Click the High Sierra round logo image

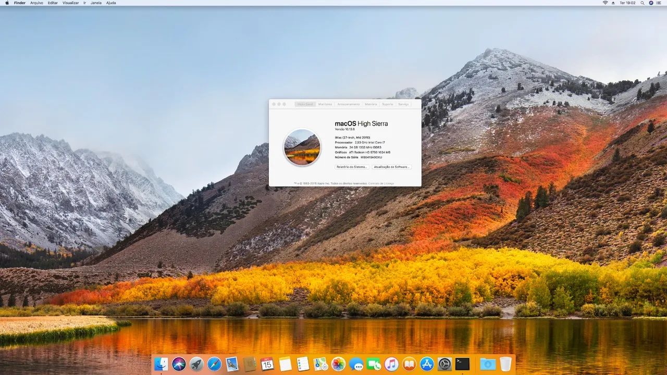point(302,147)
